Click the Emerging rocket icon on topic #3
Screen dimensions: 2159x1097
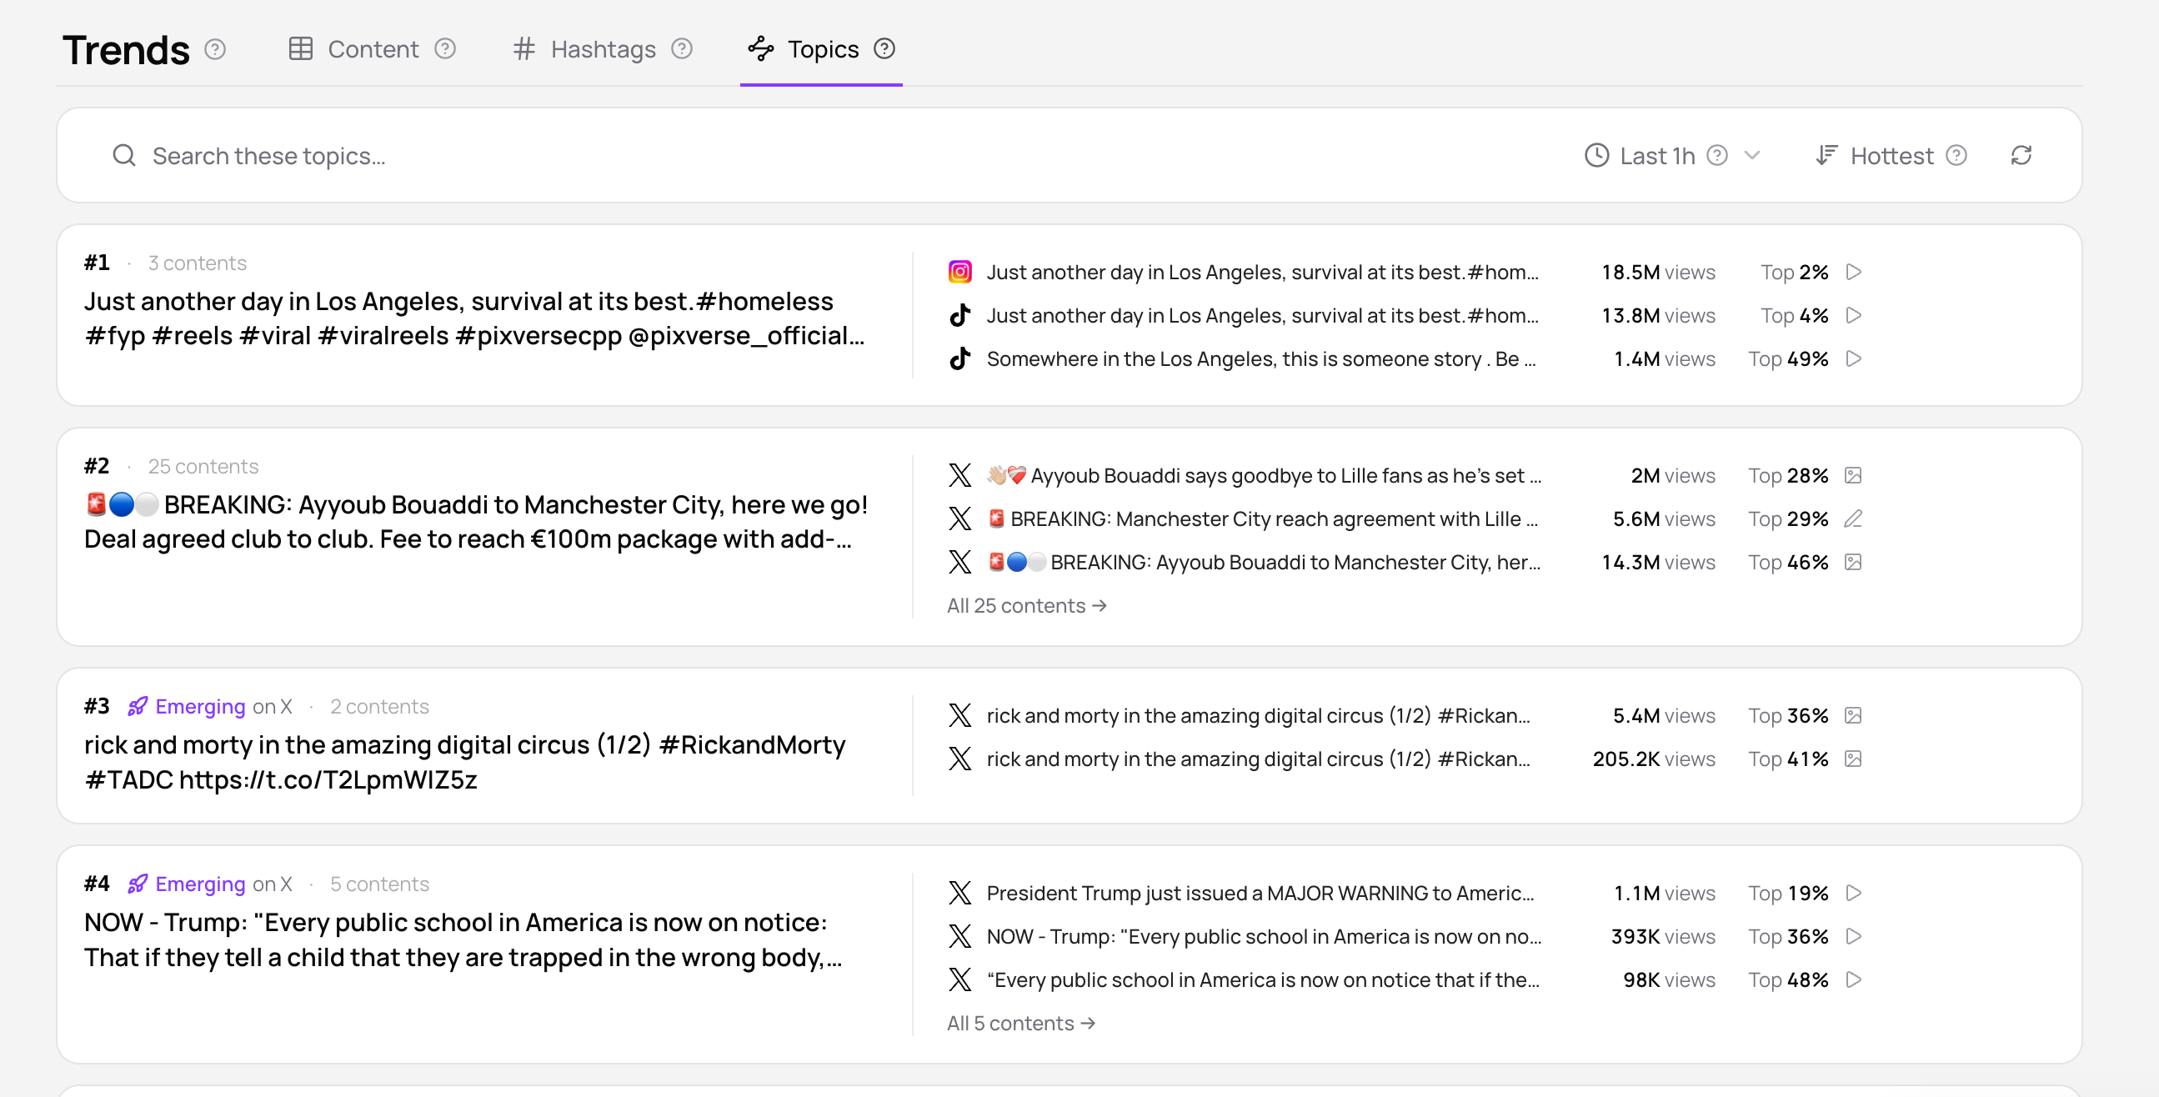pyautogui.click(x=138, y=708)
